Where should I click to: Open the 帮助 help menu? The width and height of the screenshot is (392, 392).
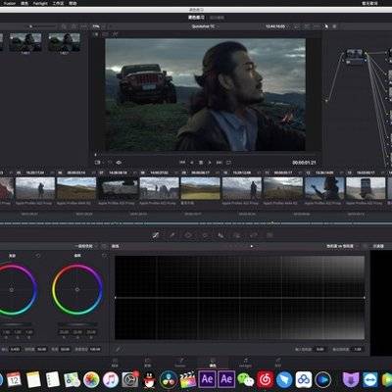[x=73, y=3]
